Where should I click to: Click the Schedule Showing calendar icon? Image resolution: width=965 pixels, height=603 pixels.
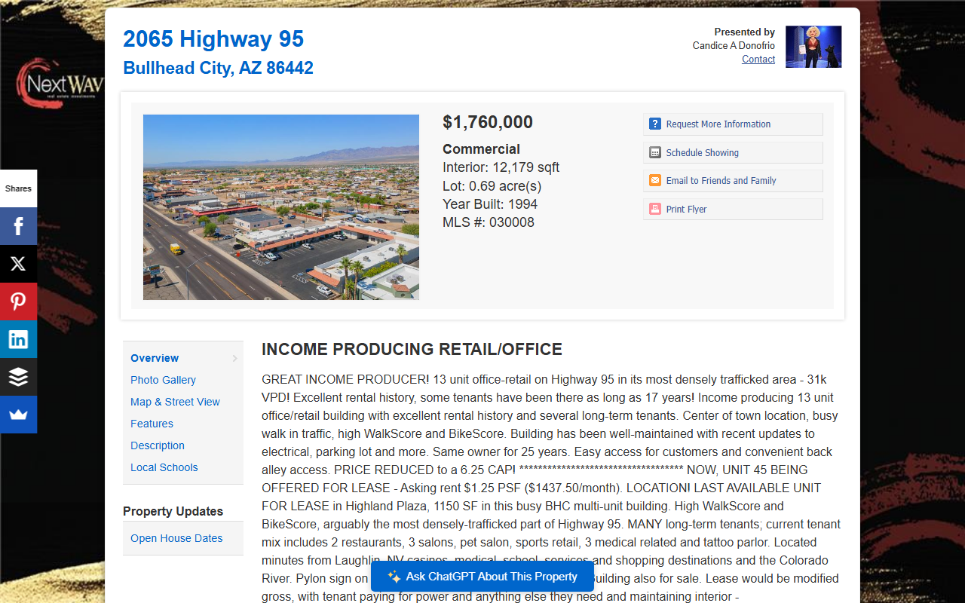(655, 152)
